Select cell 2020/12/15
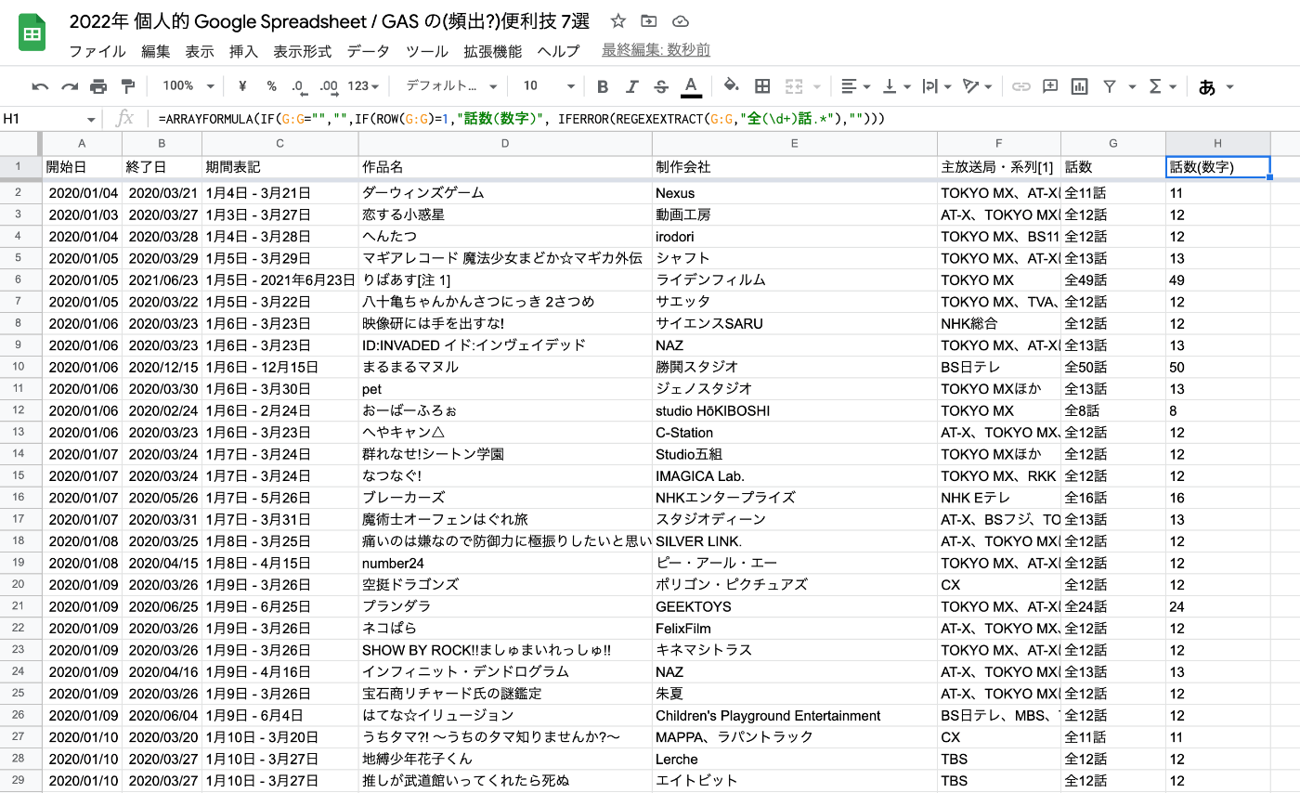Viewport: 1300px width, 793px height. [162, 368]
